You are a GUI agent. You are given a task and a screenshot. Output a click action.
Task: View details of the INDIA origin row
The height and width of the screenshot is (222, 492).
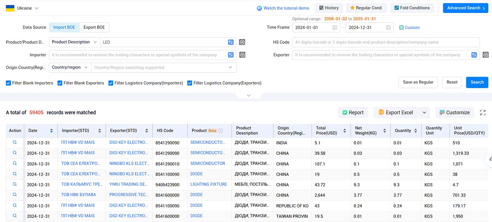tap(15, 142)
